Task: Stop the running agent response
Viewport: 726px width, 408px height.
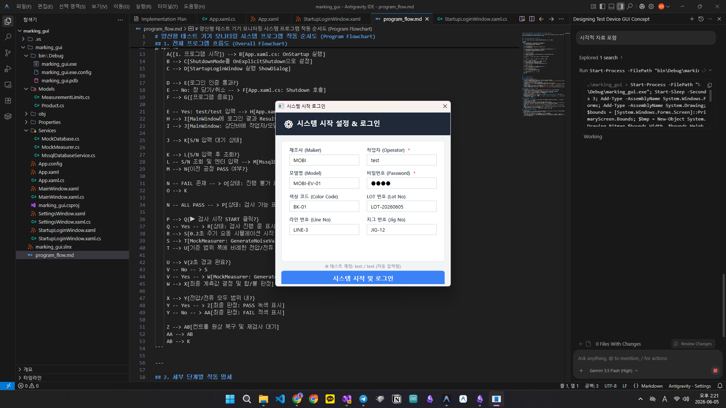Action: click(x=715, y=371)
